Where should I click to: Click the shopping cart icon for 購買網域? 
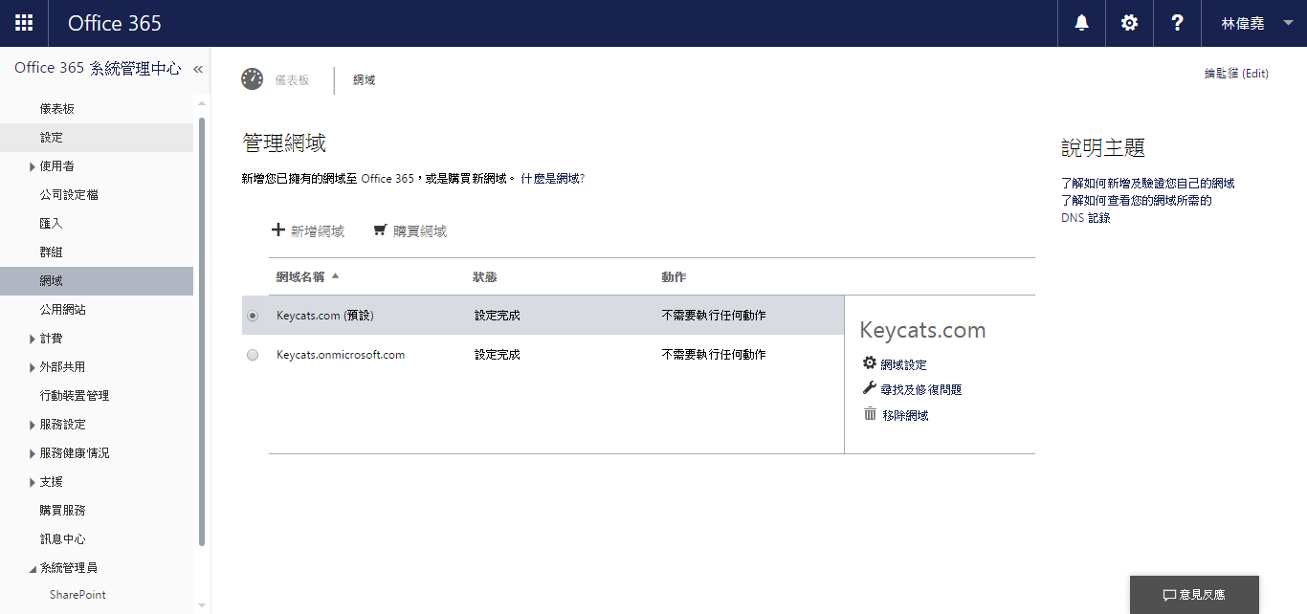[381, 230]
